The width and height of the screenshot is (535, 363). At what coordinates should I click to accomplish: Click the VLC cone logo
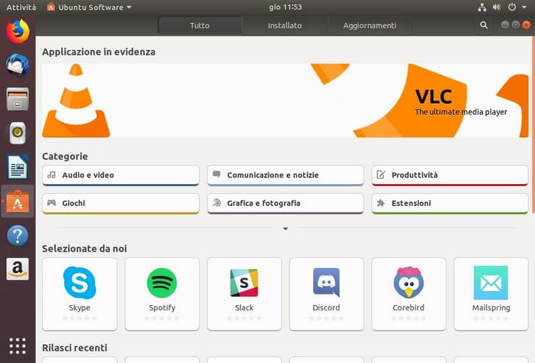[76, 101]
